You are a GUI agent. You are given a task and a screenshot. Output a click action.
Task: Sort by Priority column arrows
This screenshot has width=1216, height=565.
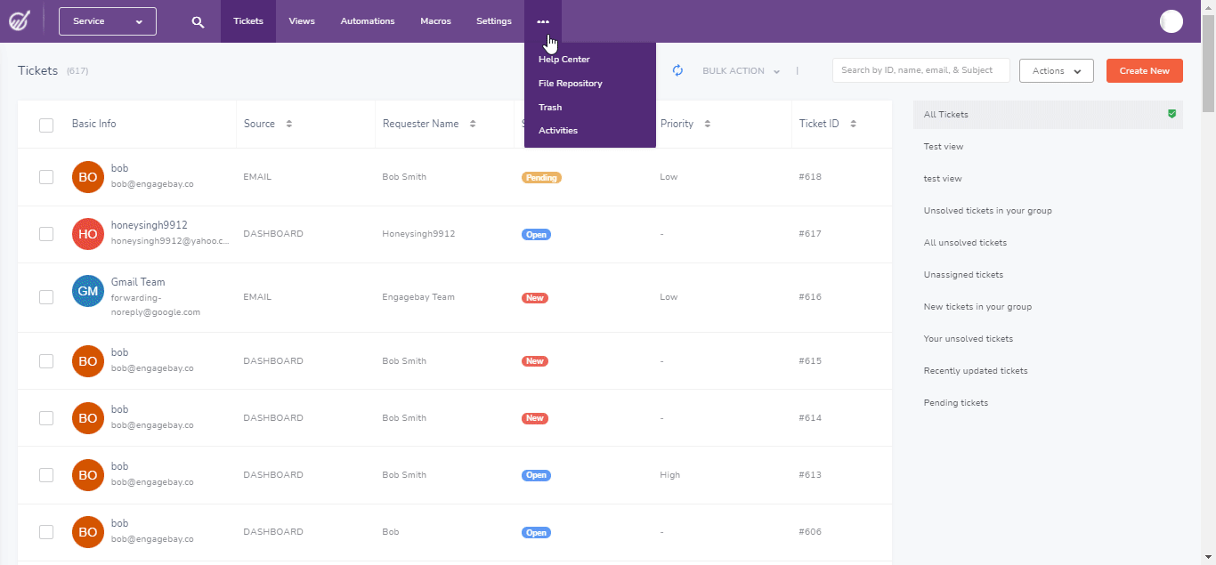click(x=707, y=124)
